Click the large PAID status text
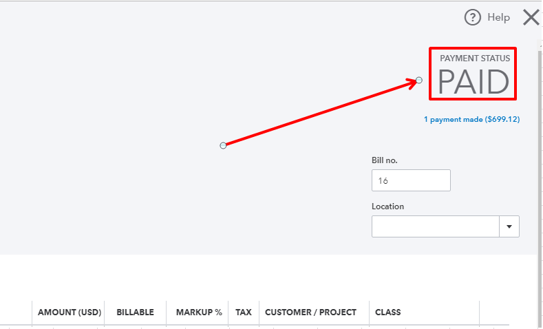Viewport: 543px width, 329px height. point(473,83)
